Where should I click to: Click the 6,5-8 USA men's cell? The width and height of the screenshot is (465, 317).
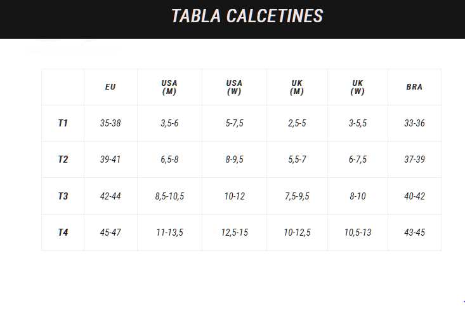click(x=169, y=159)
